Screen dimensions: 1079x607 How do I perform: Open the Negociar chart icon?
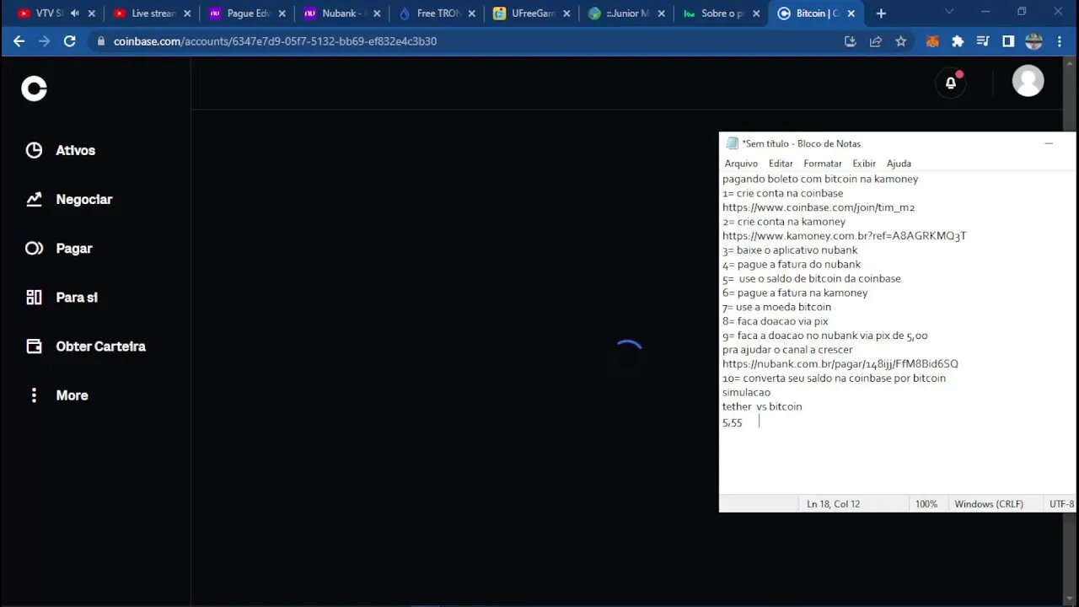pyautogui.click(x=34, y=199)
